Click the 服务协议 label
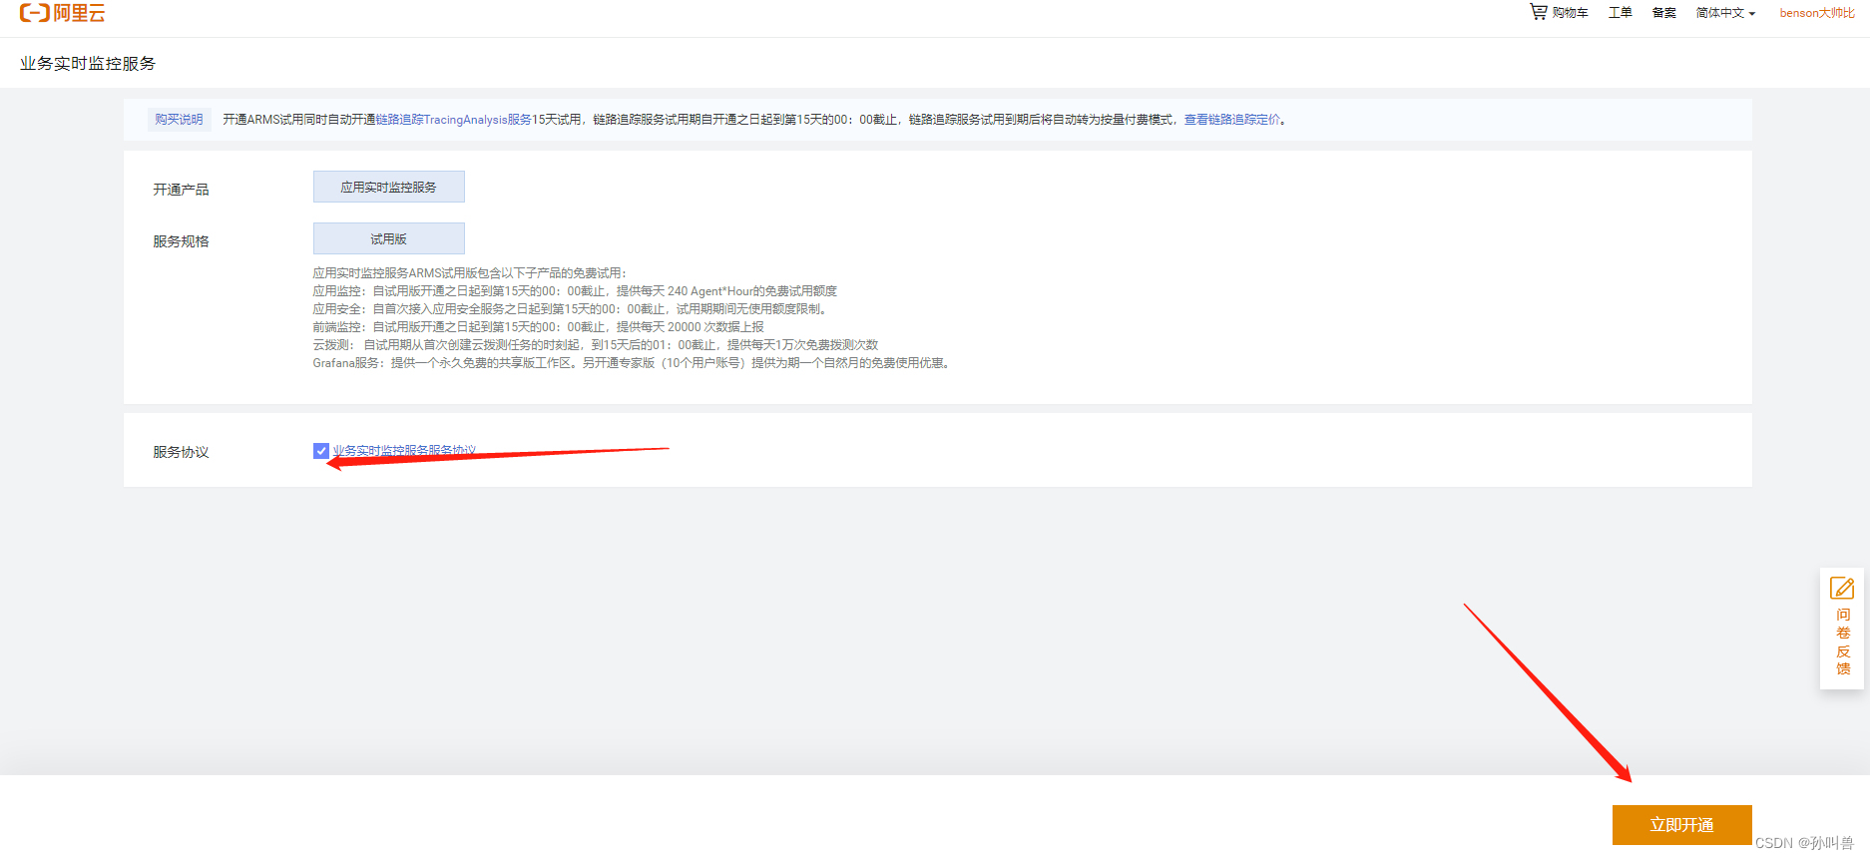1870x859 pixels. pyautogui.click(x=181, y=452)
